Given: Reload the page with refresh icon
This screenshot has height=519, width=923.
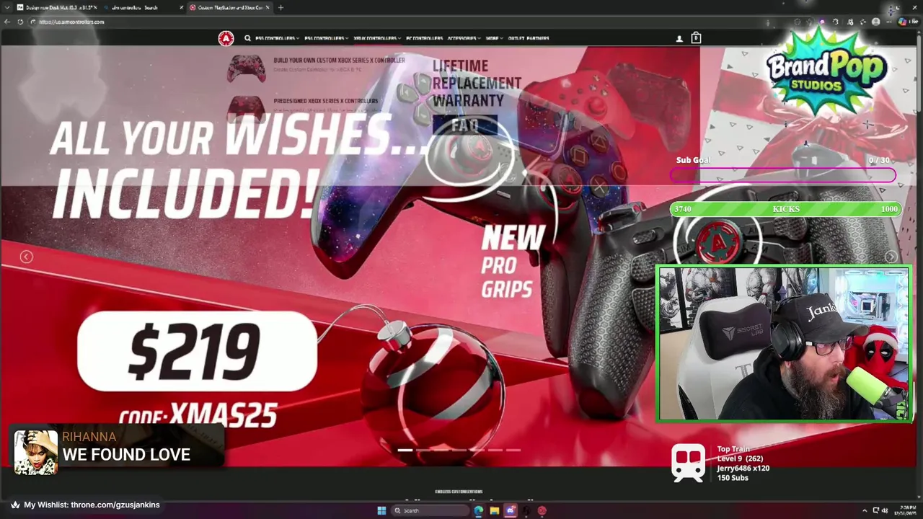Looking at the screenshot, I should pos(20,22).
